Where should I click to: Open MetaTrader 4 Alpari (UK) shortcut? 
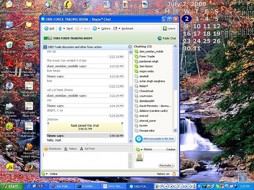29,89
